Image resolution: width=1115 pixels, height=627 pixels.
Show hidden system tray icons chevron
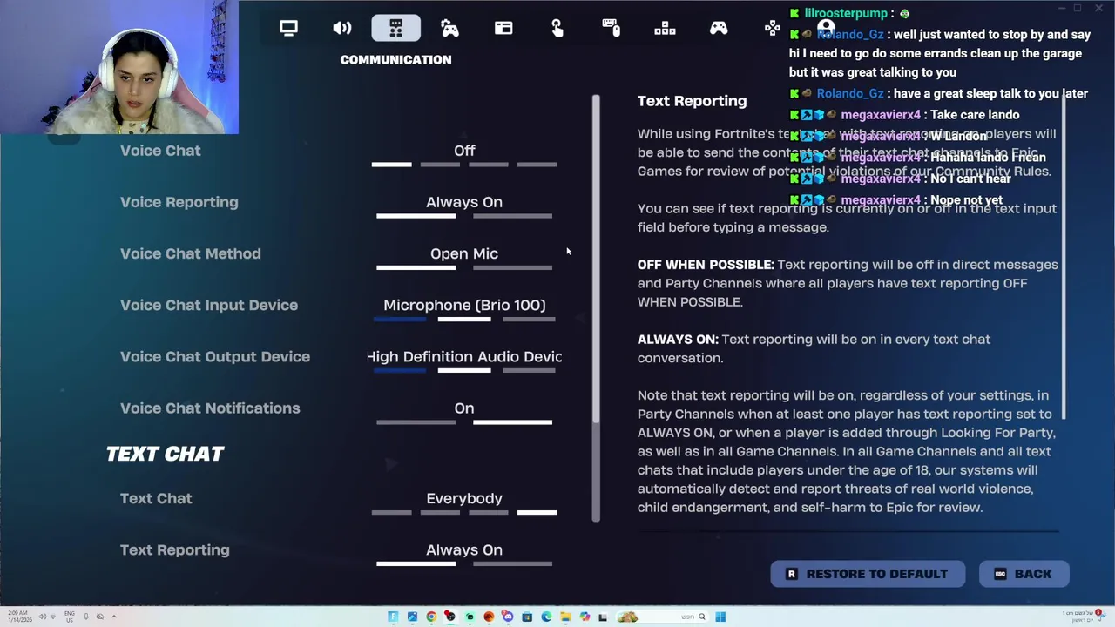point(114,617)
